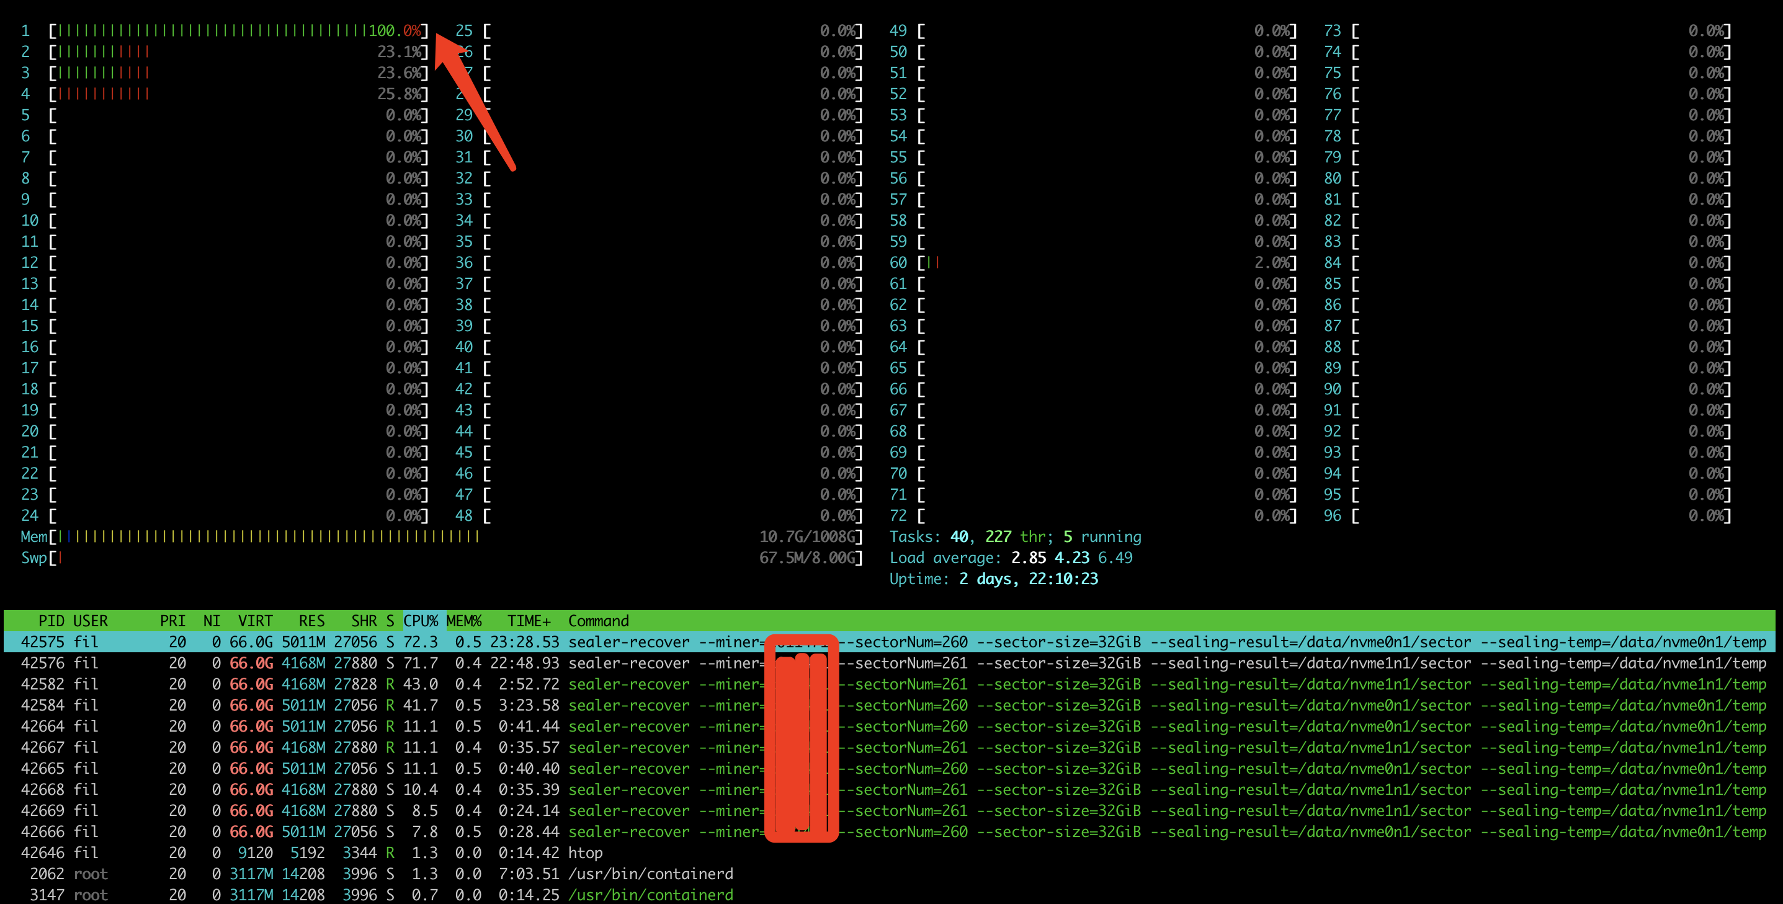Screen dimensions: 1783x904
Task: Sort by the PRI column header
Action: click(173, 621)
